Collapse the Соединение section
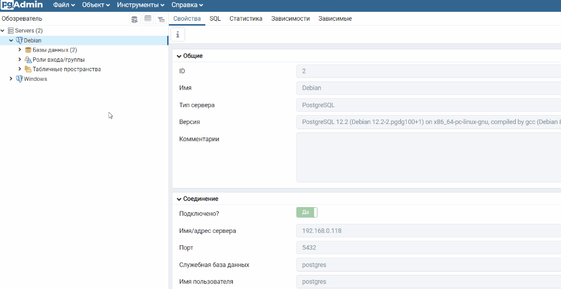 (179, 199)
